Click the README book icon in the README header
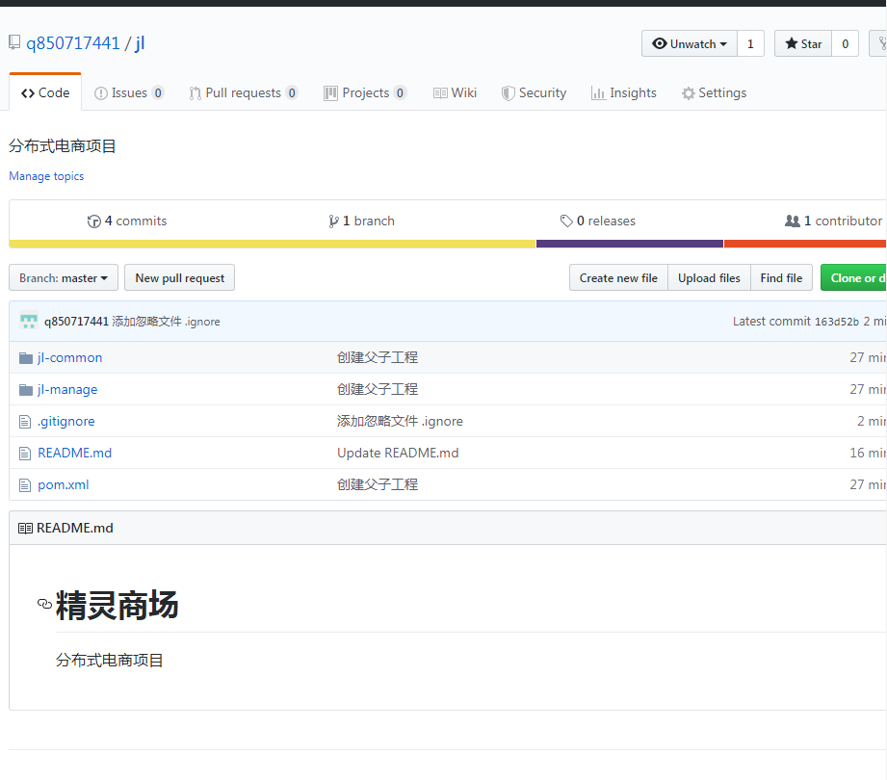This screenshot has width=887, height=780. pos(25,529)
